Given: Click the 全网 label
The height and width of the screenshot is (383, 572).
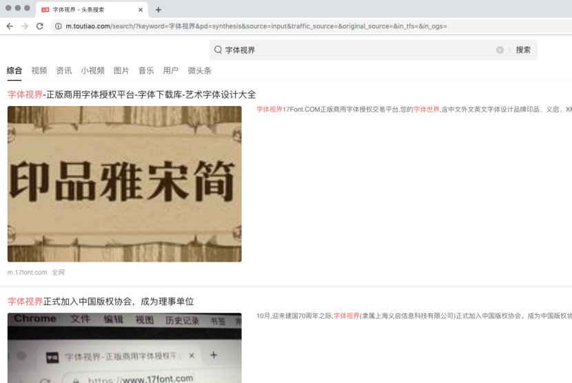Looking at the screenshot, I should pos(58,273).
